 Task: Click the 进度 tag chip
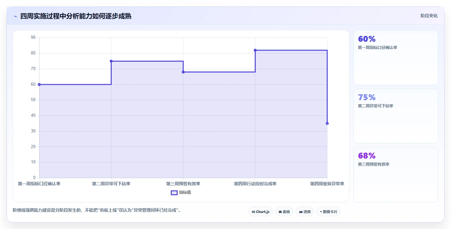(305, 212)
